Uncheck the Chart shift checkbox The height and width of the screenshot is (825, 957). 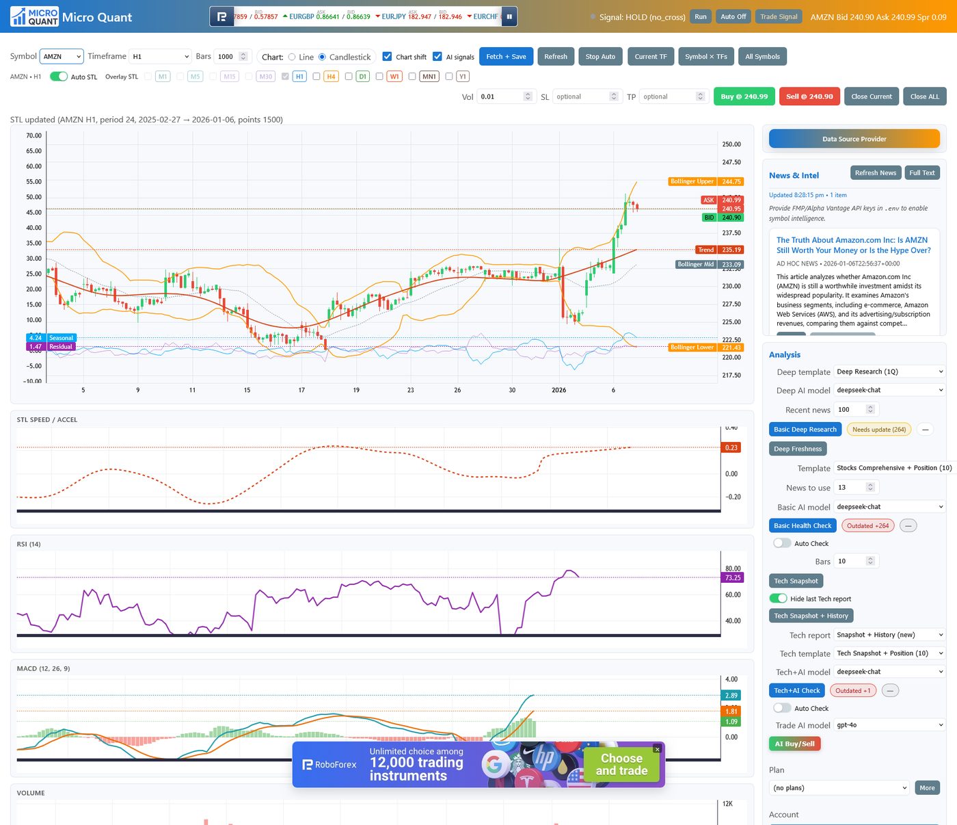point(387,56)
